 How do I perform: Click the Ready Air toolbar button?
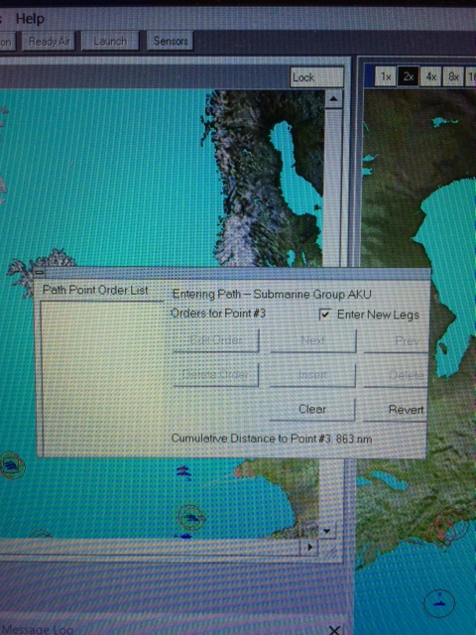(49, 42)
